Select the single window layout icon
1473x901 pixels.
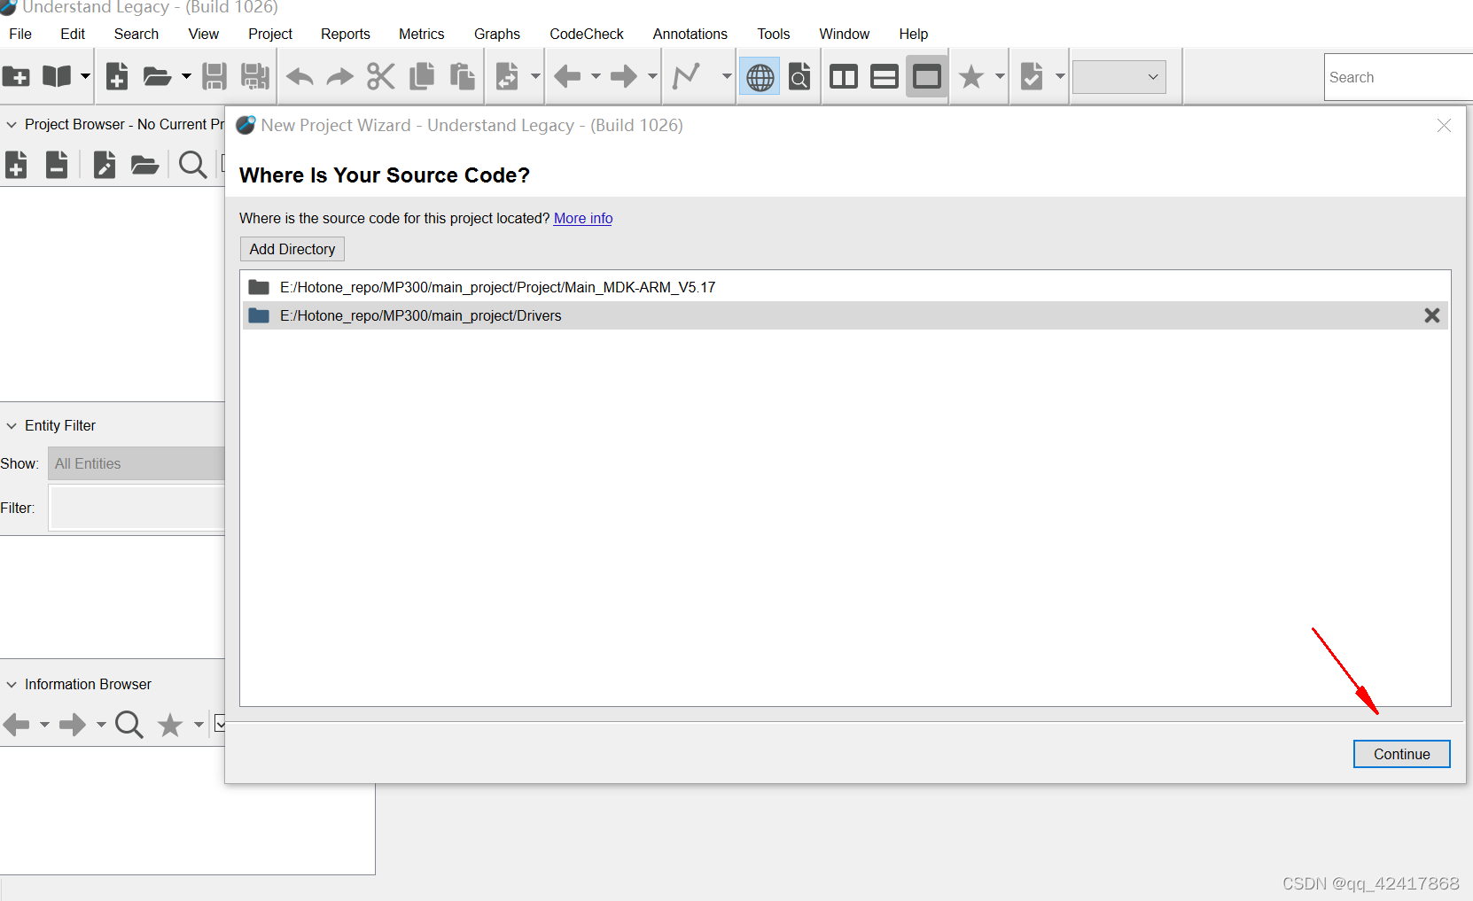[927, 77]
